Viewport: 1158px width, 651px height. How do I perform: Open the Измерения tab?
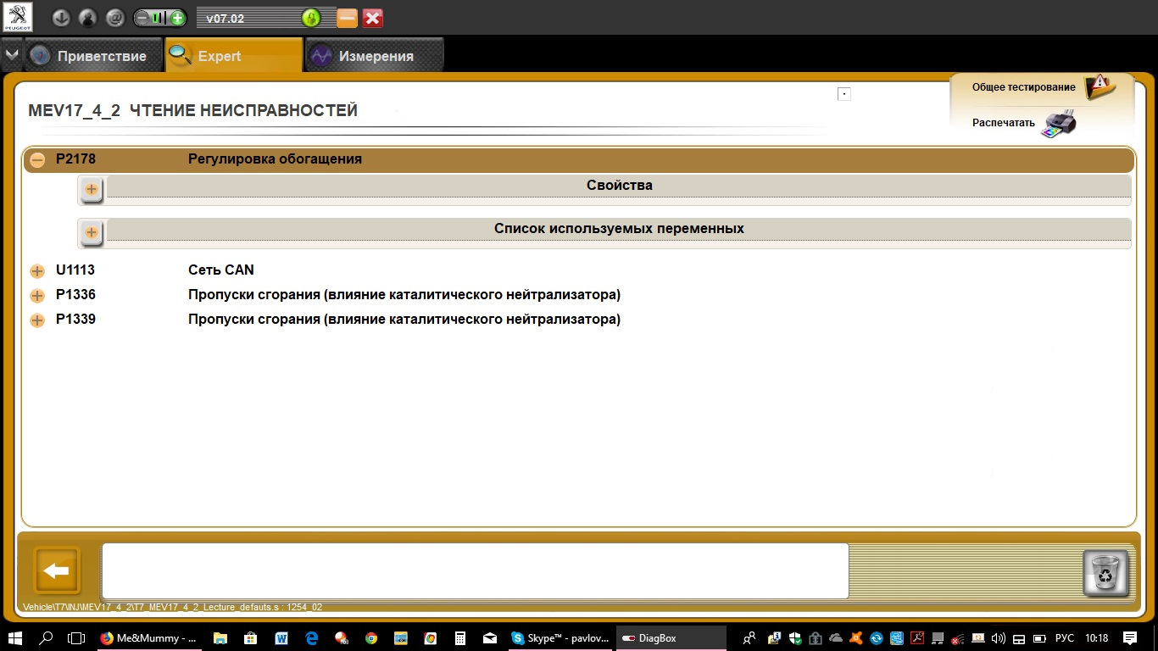[374, 57]
